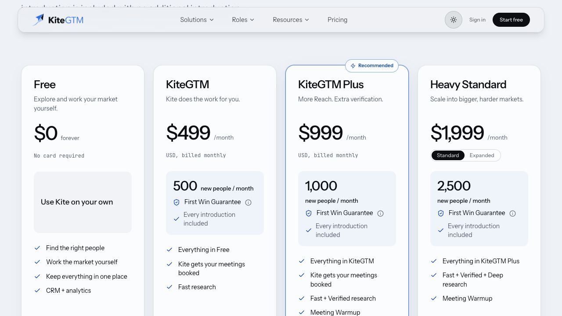The height and width of the screenshot is (316, 562).
Task: Click the No card required text
Action: [x=59, y=156]
